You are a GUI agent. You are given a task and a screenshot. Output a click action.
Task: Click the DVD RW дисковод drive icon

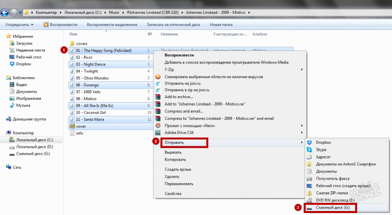click(x=309, y=200)
